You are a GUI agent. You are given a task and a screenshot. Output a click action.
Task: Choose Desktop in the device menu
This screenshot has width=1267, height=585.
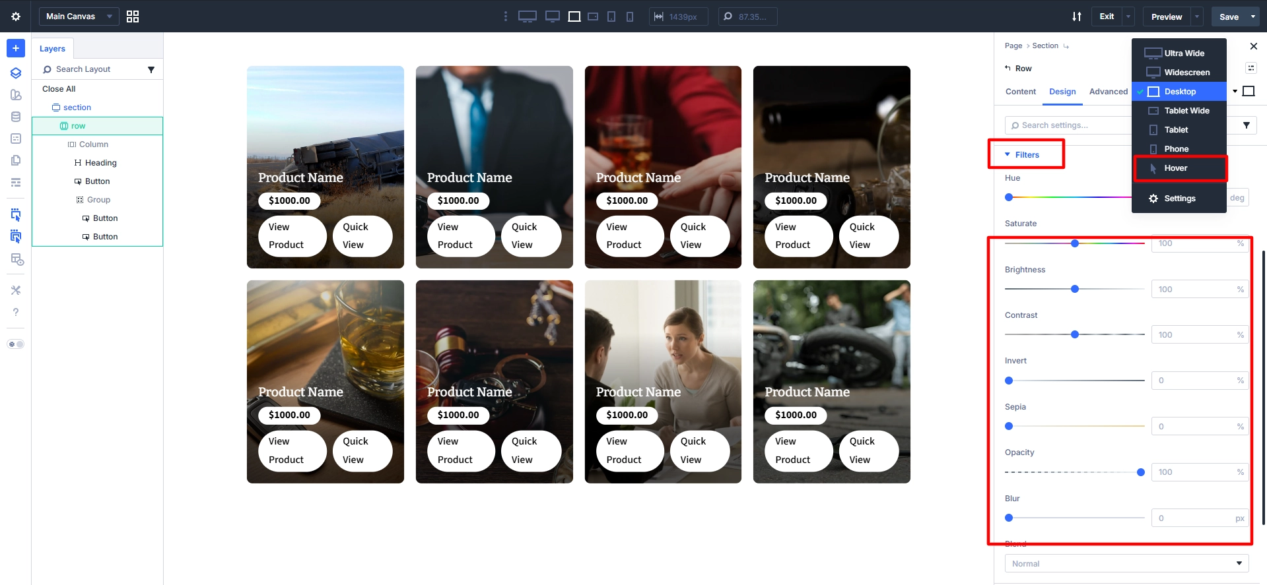coord(1179,92)
